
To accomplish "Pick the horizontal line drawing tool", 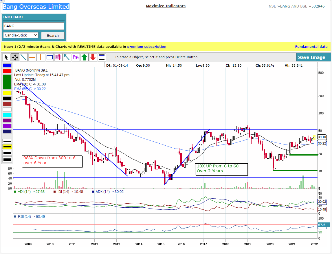I will [32, 57].
